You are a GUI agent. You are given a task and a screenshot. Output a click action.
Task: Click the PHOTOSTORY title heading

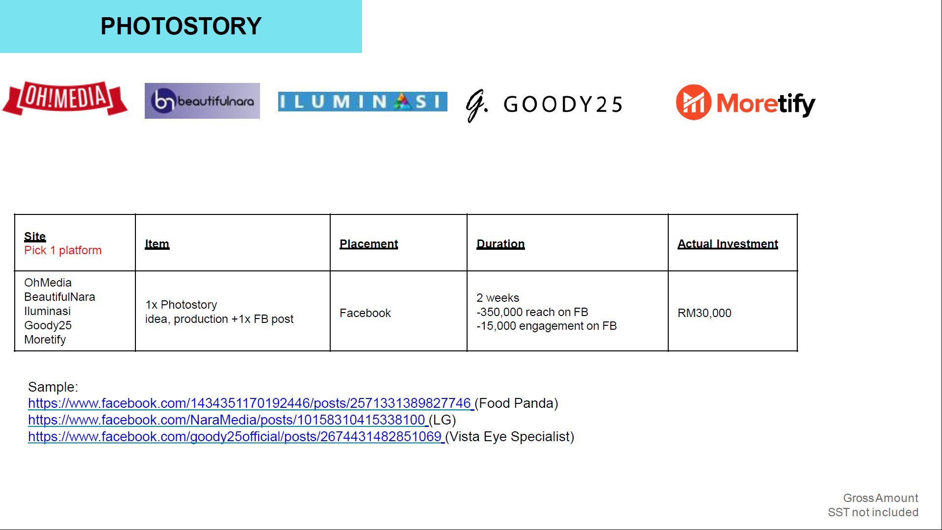pos(181,26)
